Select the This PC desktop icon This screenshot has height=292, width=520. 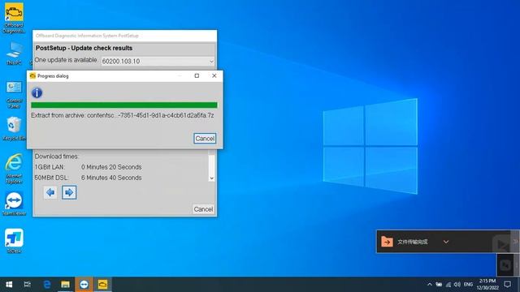(x=14, y=54)
